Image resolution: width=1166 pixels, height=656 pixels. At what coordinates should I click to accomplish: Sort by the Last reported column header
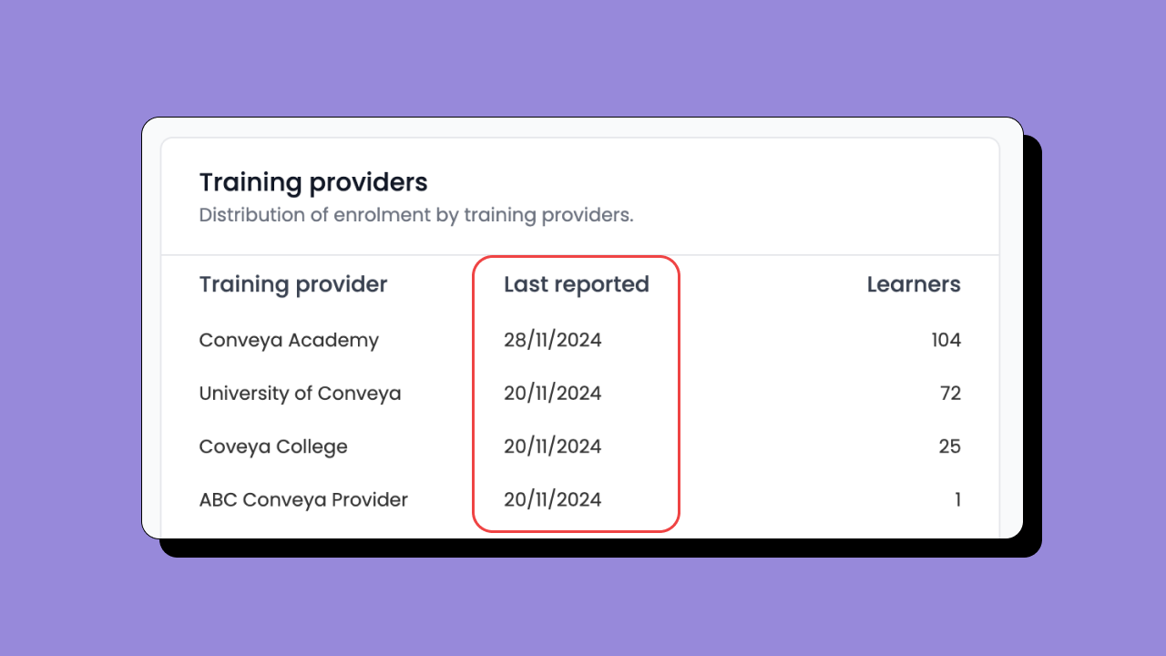(576, 284)
